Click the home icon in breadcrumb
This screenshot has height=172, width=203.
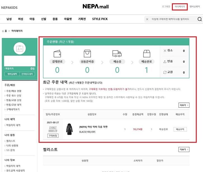(3, 31)
